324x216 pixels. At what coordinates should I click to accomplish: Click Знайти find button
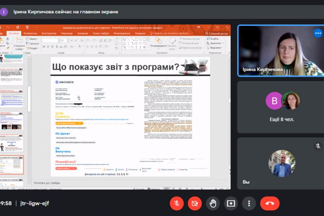coord(213,39)
